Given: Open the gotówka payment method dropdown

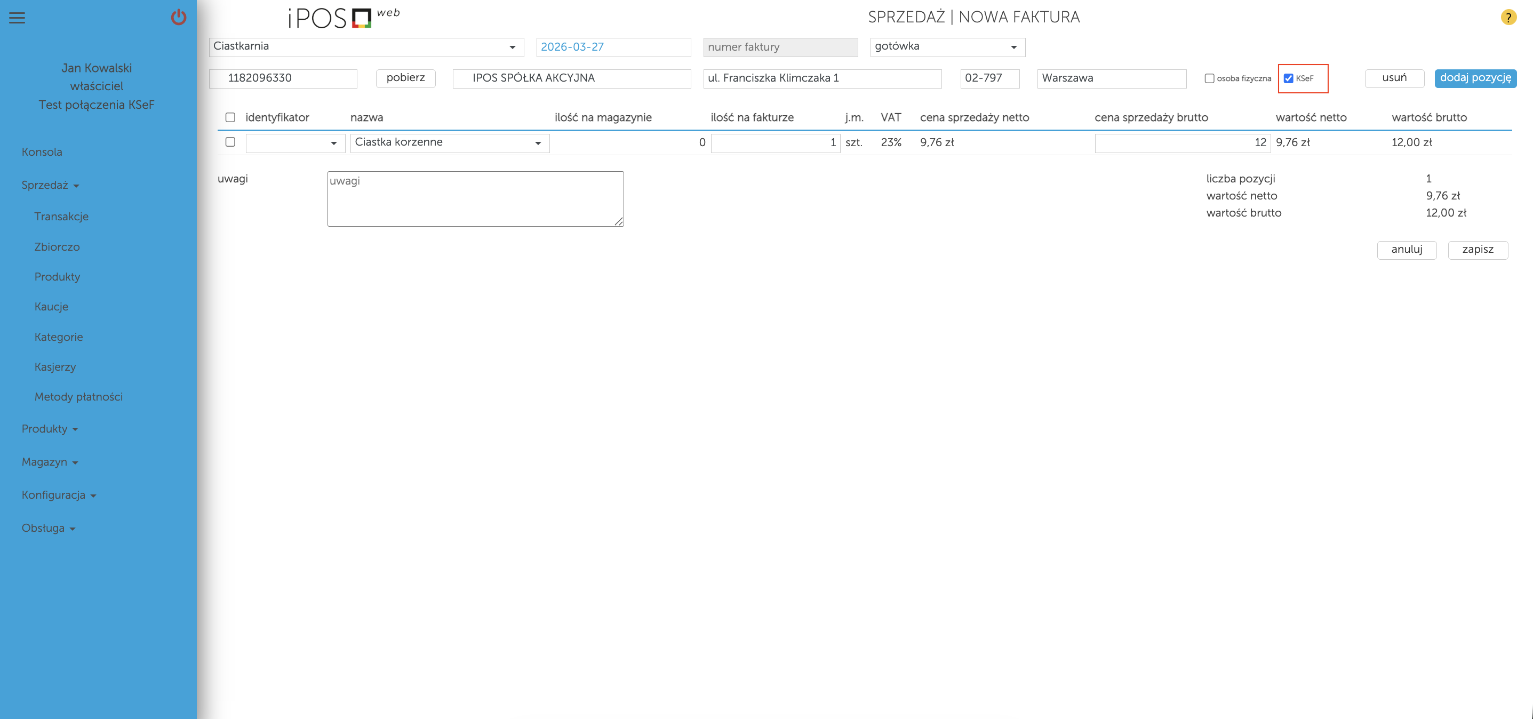Looking at the screenshot, I should [x=947, y=47].
